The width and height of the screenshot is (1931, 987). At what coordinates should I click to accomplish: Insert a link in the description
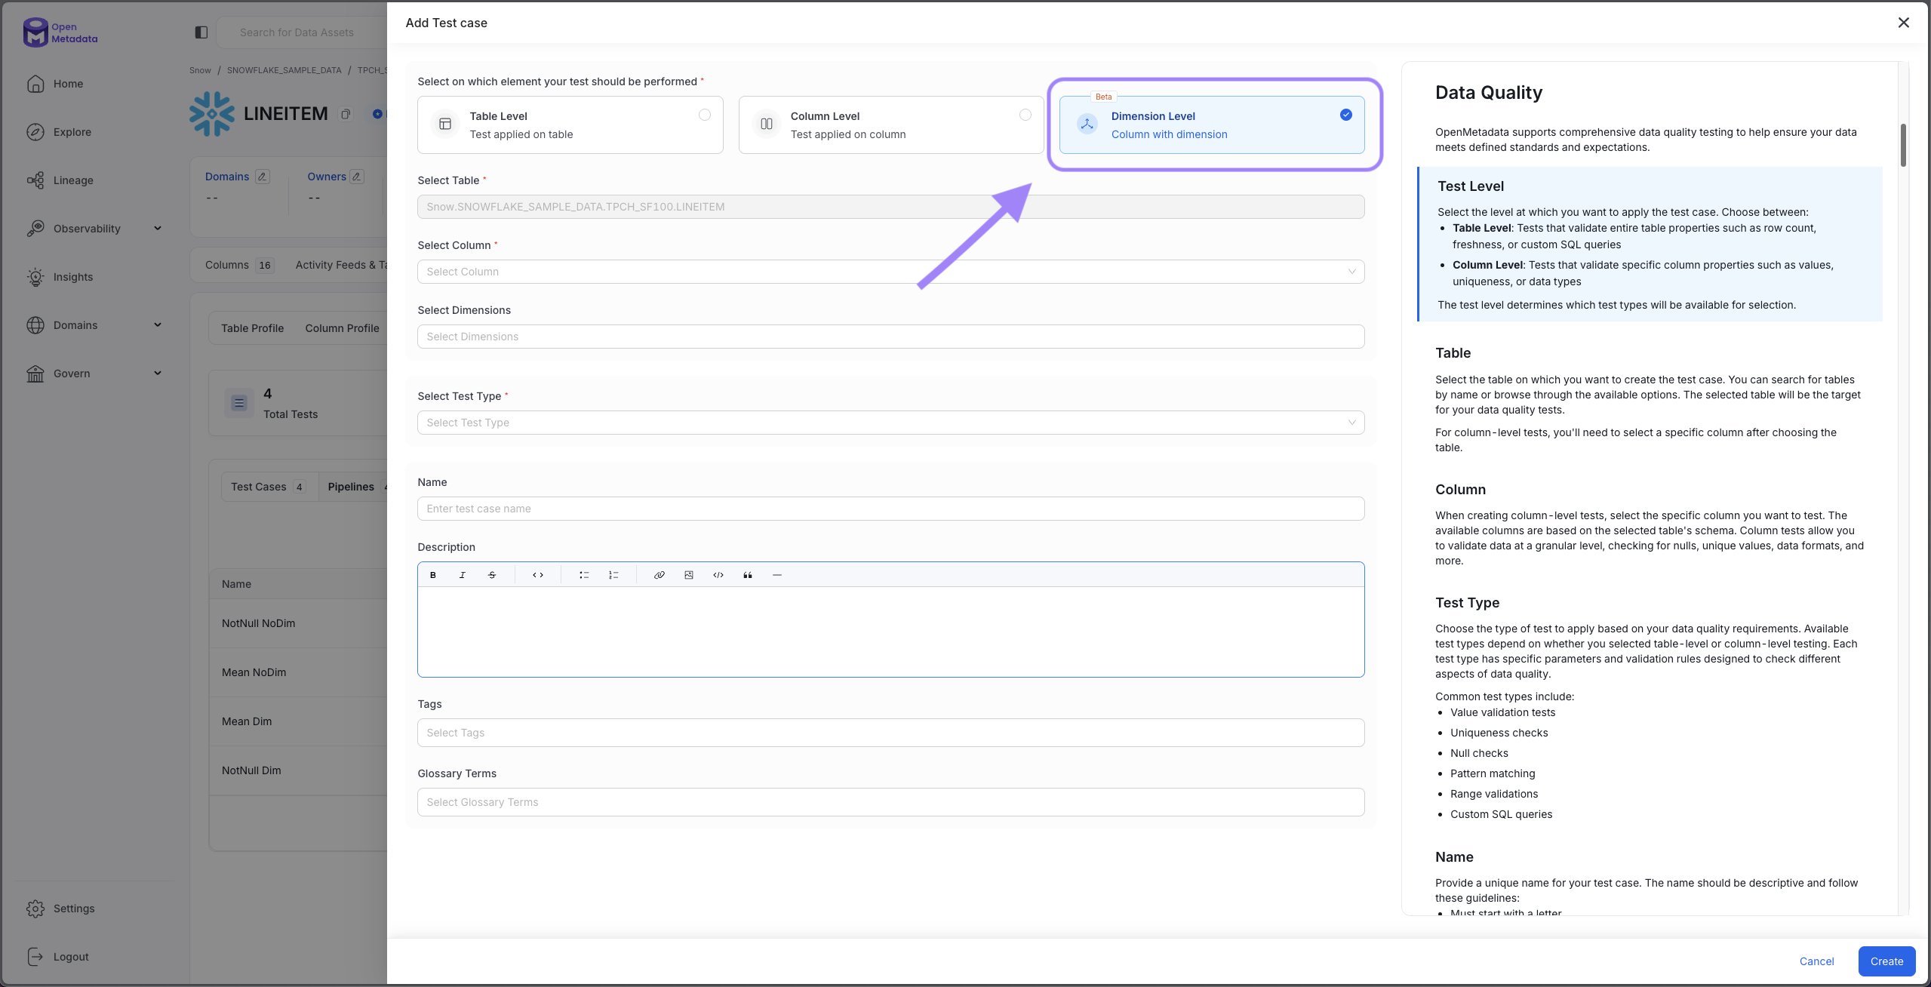(659, 575)
